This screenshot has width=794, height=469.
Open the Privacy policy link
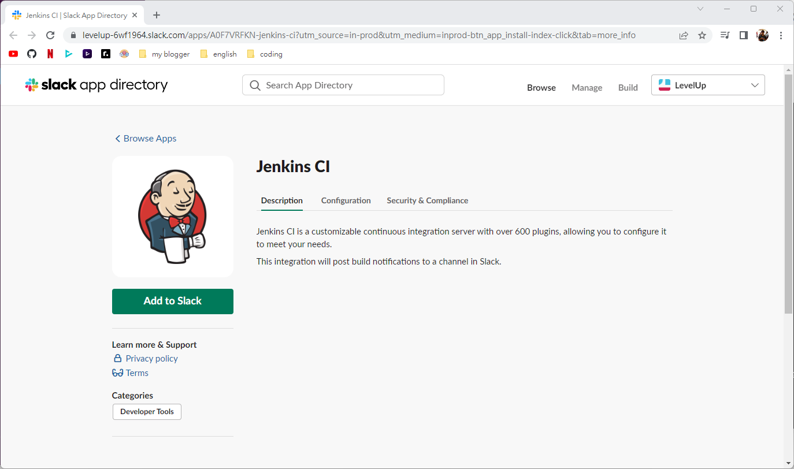point(146,359)
